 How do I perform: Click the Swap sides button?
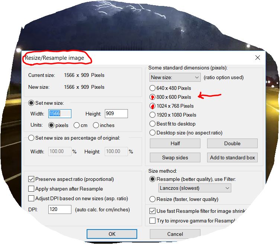click(175, 158)
